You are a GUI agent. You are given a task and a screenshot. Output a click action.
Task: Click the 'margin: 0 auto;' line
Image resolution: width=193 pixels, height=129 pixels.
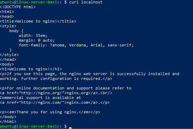pos(37,41)
